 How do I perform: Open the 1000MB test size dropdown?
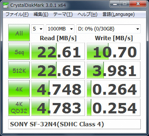(60, 29)
